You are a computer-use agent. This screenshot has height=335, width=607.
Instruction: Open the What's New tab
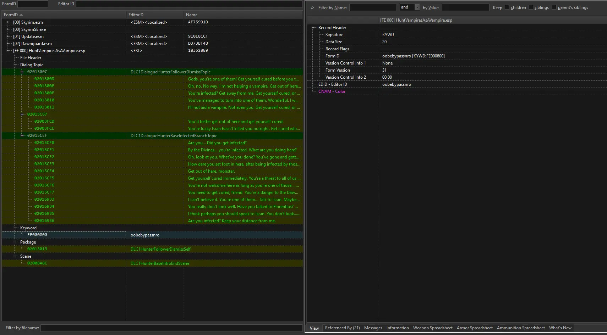560,328
